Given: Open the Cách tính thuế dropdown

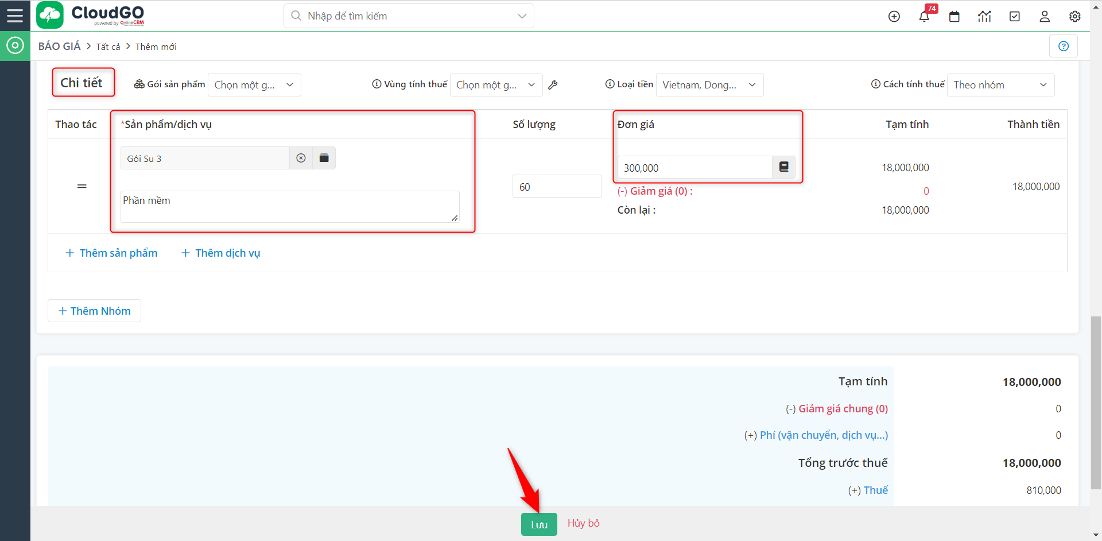Looking at the screenshot, I should coord(1000,85).
